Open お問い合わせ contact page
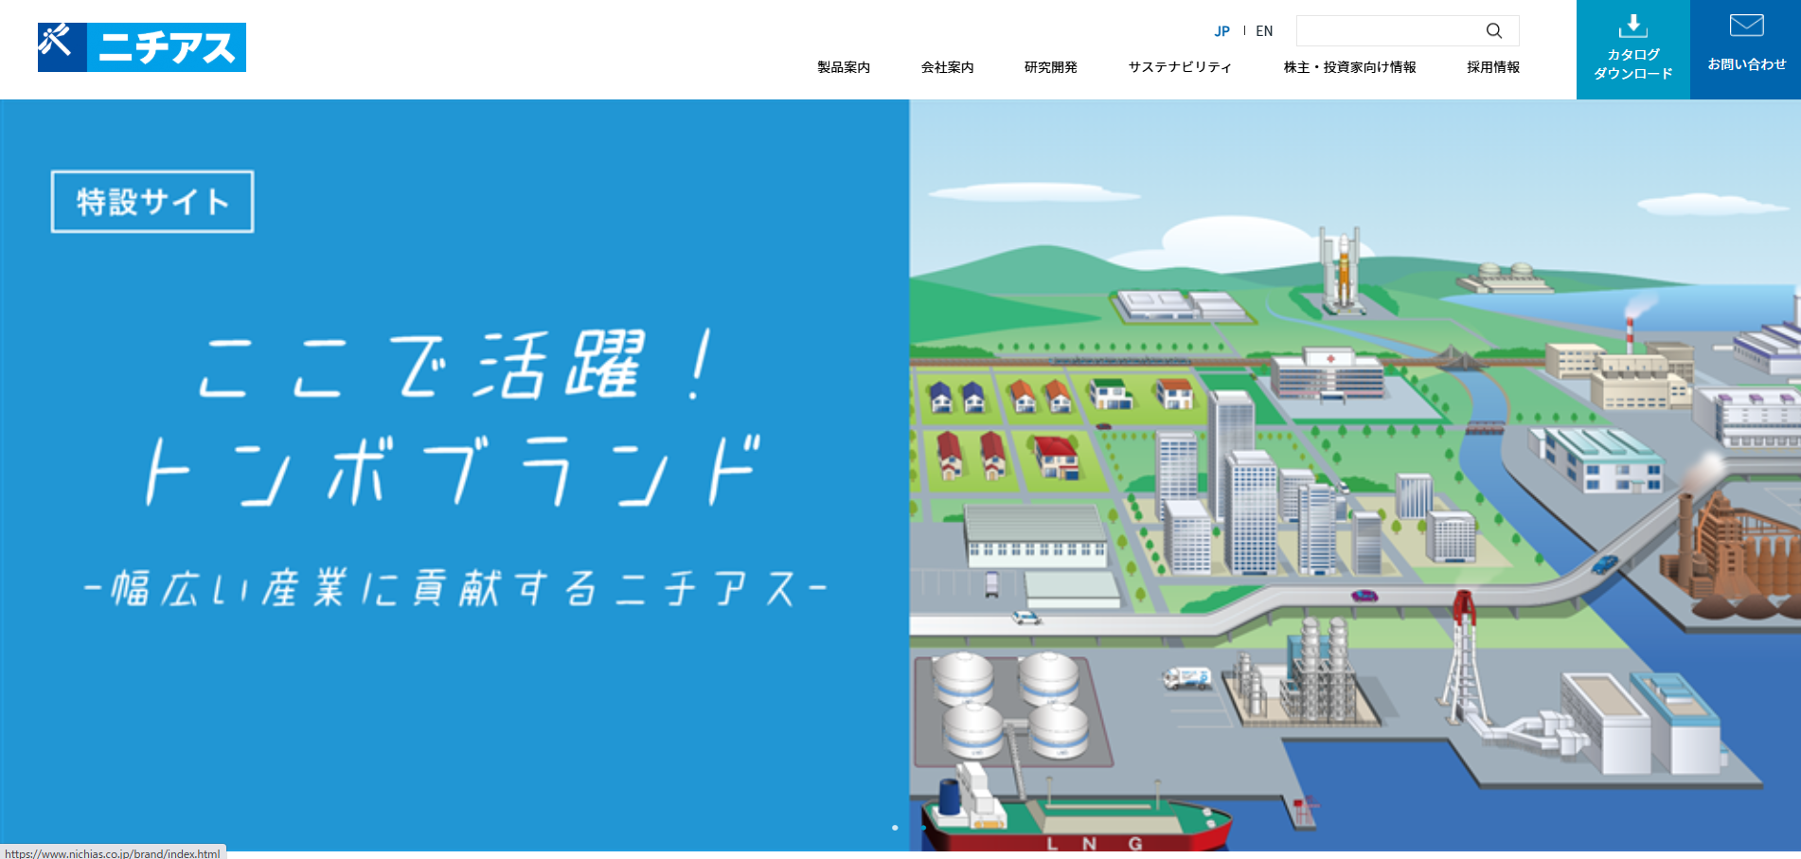Viewport: 1801px width, 859px height. [1746, 49]
